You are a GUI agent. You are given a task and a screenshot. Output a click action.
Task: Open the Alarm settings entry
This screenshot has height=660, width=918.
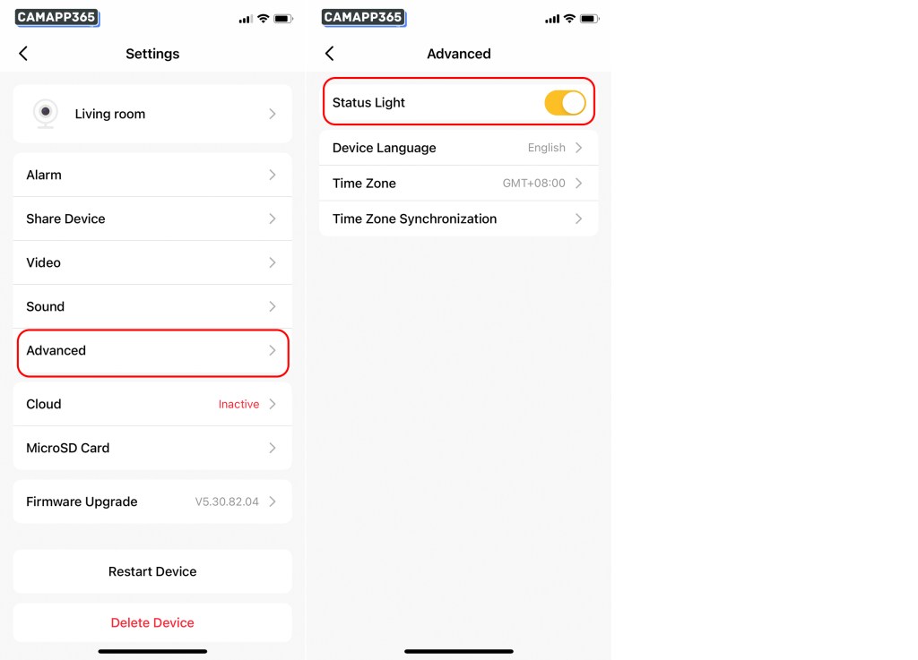click(152, 175)
